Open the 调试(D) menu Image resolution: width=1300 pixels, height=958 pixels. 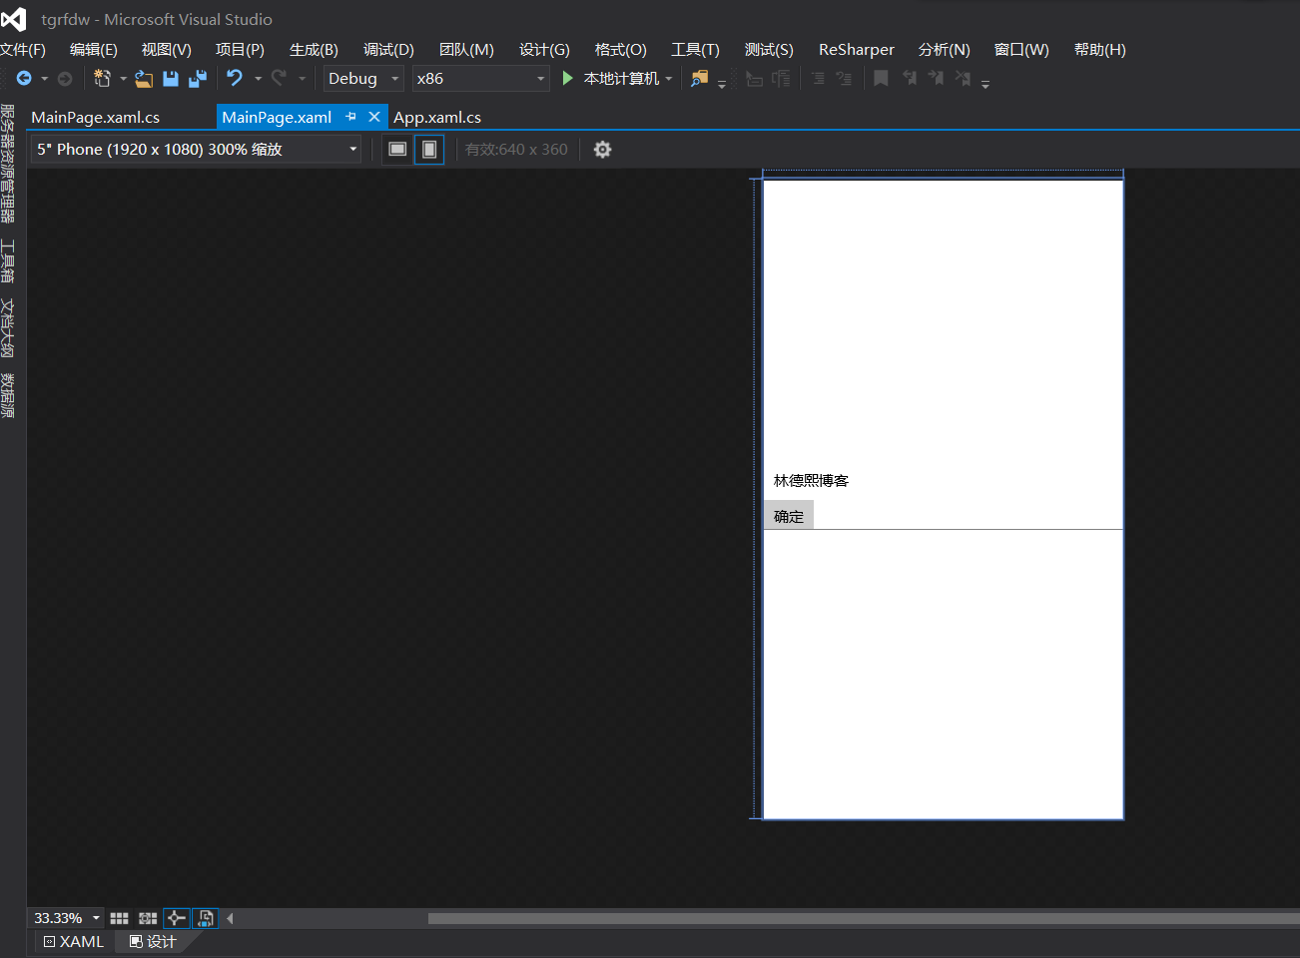tap(388, 49)
